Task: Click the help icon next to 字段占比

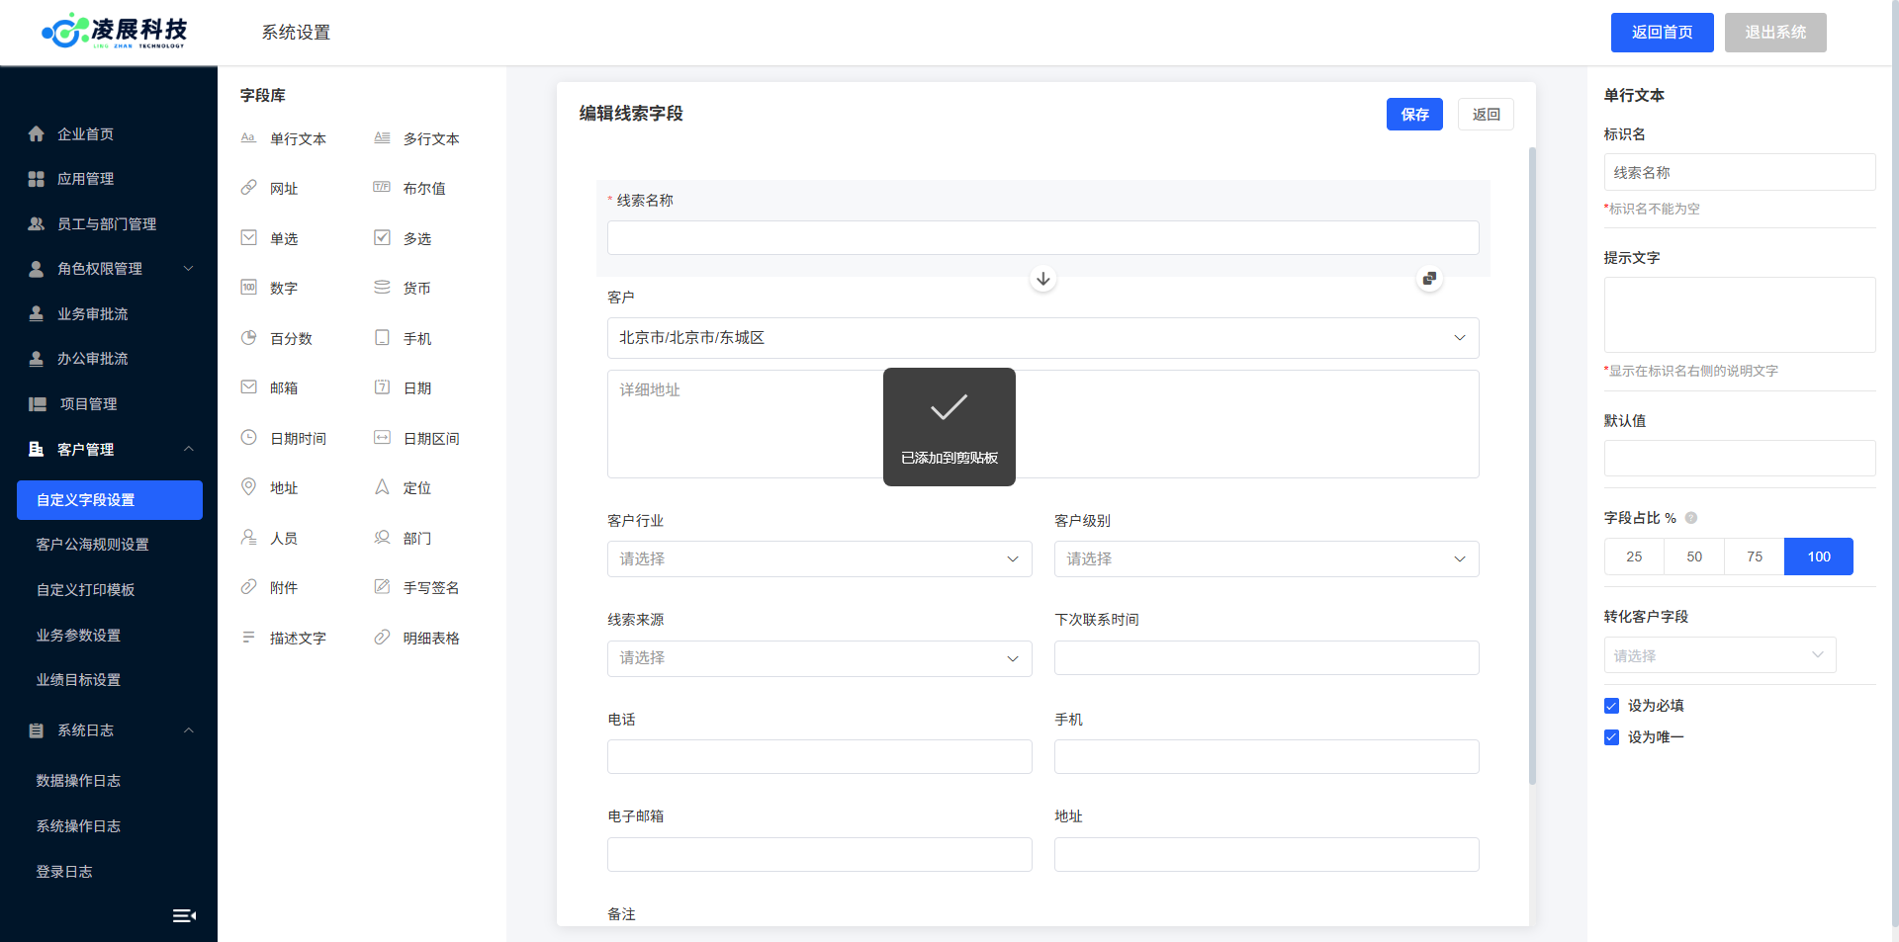Action: tap(1691, 518)
